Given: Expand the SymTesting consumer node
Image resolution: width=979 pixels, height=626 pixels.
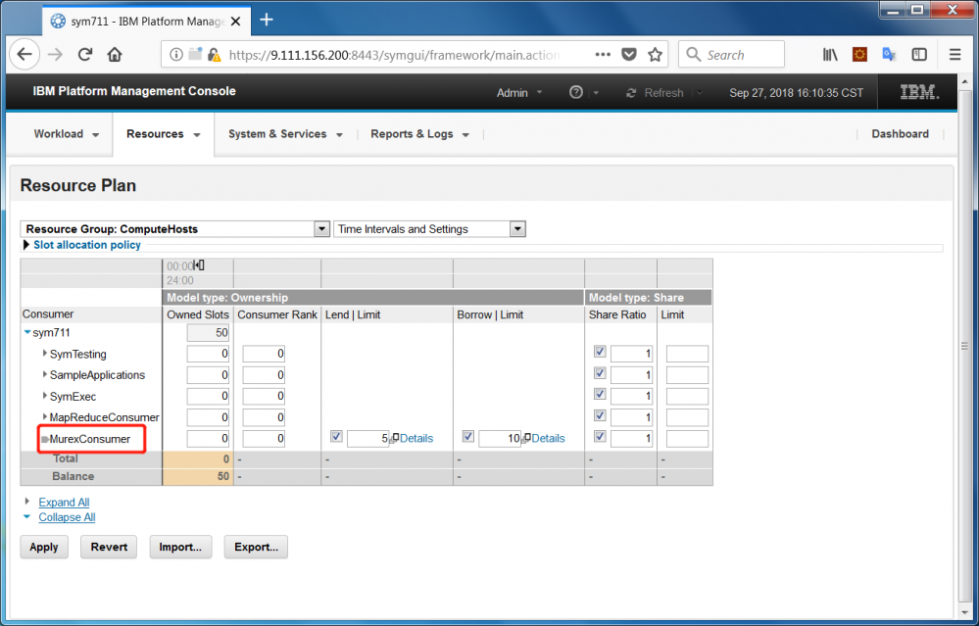Looking at the screenshot, I should [45, 354].
